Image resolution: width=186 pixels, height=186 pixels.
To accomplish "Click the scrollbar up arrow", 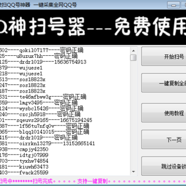I will point(133,51).
